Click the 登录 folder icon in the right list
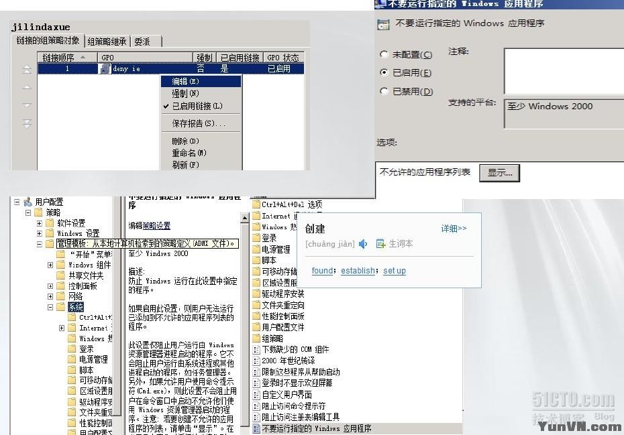624x435 pixels. coord(256,238)
